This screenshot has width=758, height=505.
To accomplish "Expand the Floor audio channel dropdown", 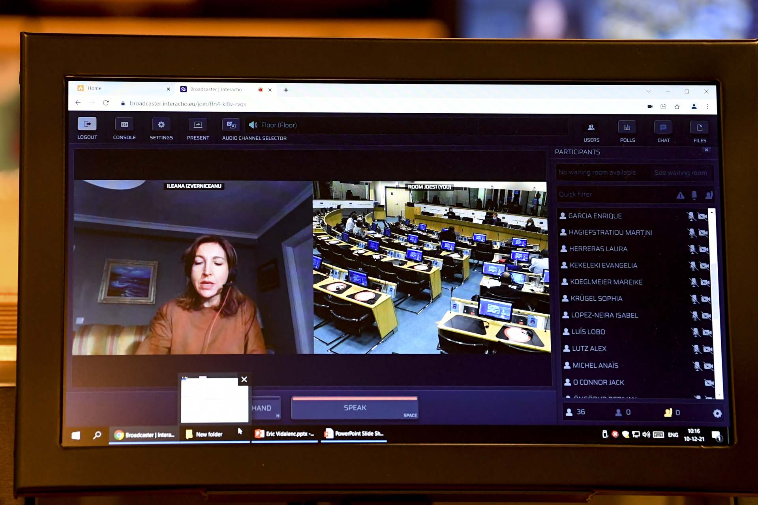I will pyautogui.click(x=278, y=125).
